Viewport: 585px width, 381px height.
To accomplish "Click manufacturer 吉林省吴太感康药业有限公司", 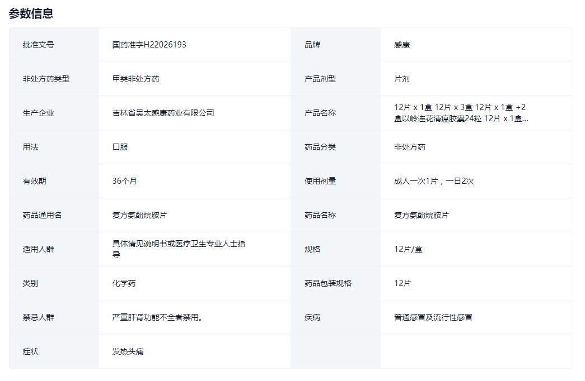I will pos(163,113).
